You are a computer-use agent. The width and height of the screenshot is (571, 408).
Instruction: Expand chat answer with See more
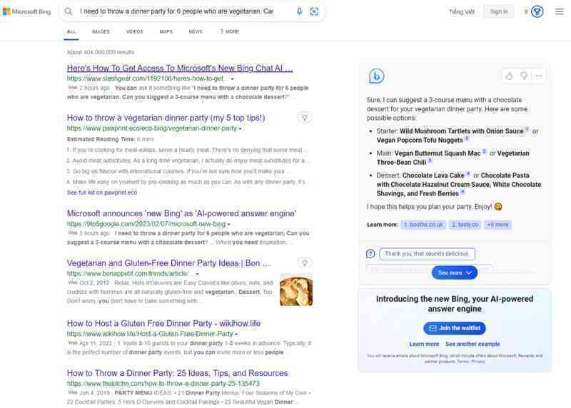[455, 272]
